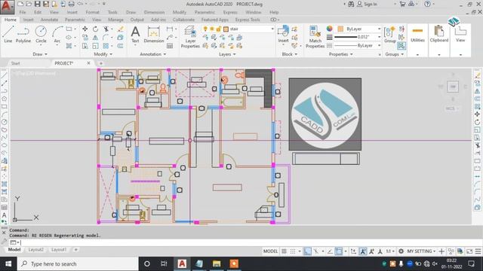
Task: Click the Plot print icon
Action: coord(72,4)
